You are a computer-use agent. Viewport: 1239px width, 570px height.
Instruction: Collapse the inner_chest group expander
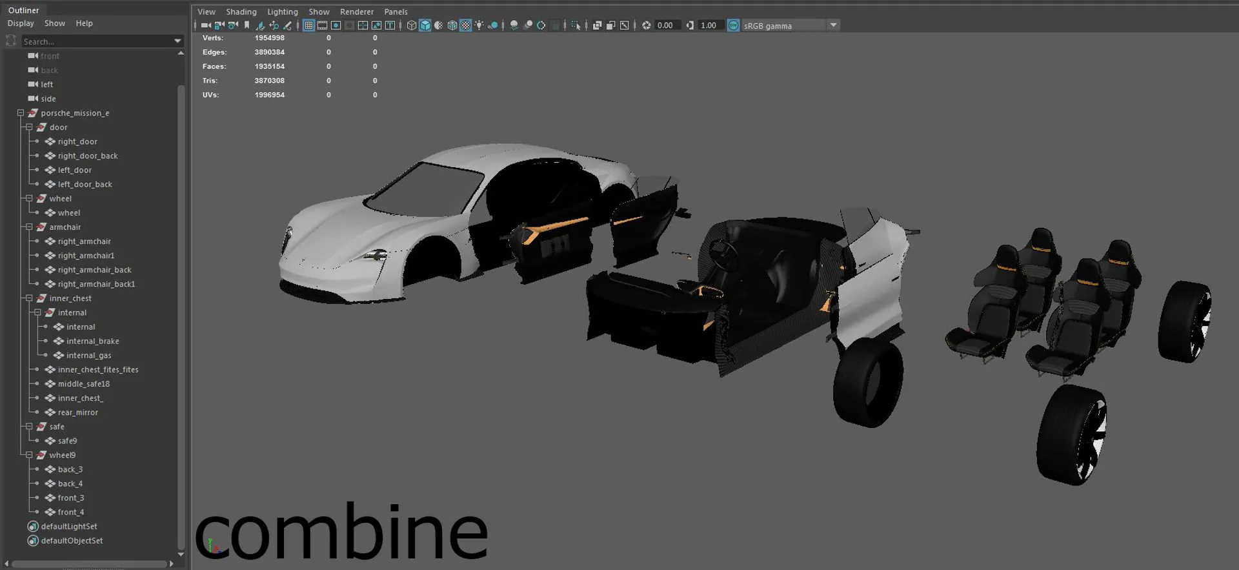point(29,298)
